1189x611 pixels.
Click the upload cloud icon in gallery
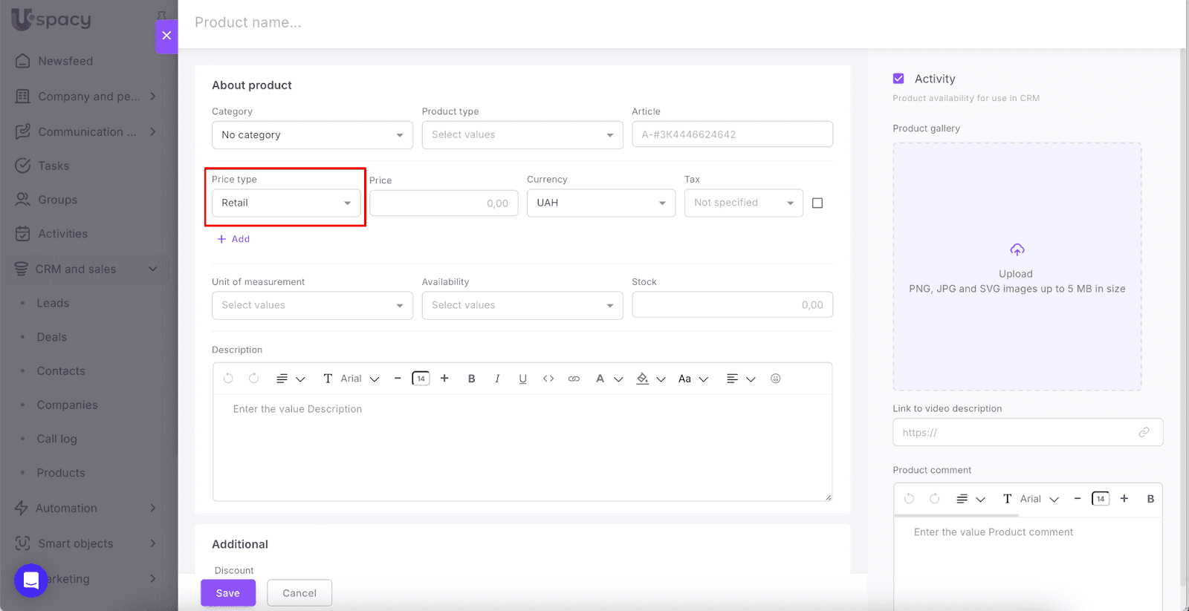1017,250
